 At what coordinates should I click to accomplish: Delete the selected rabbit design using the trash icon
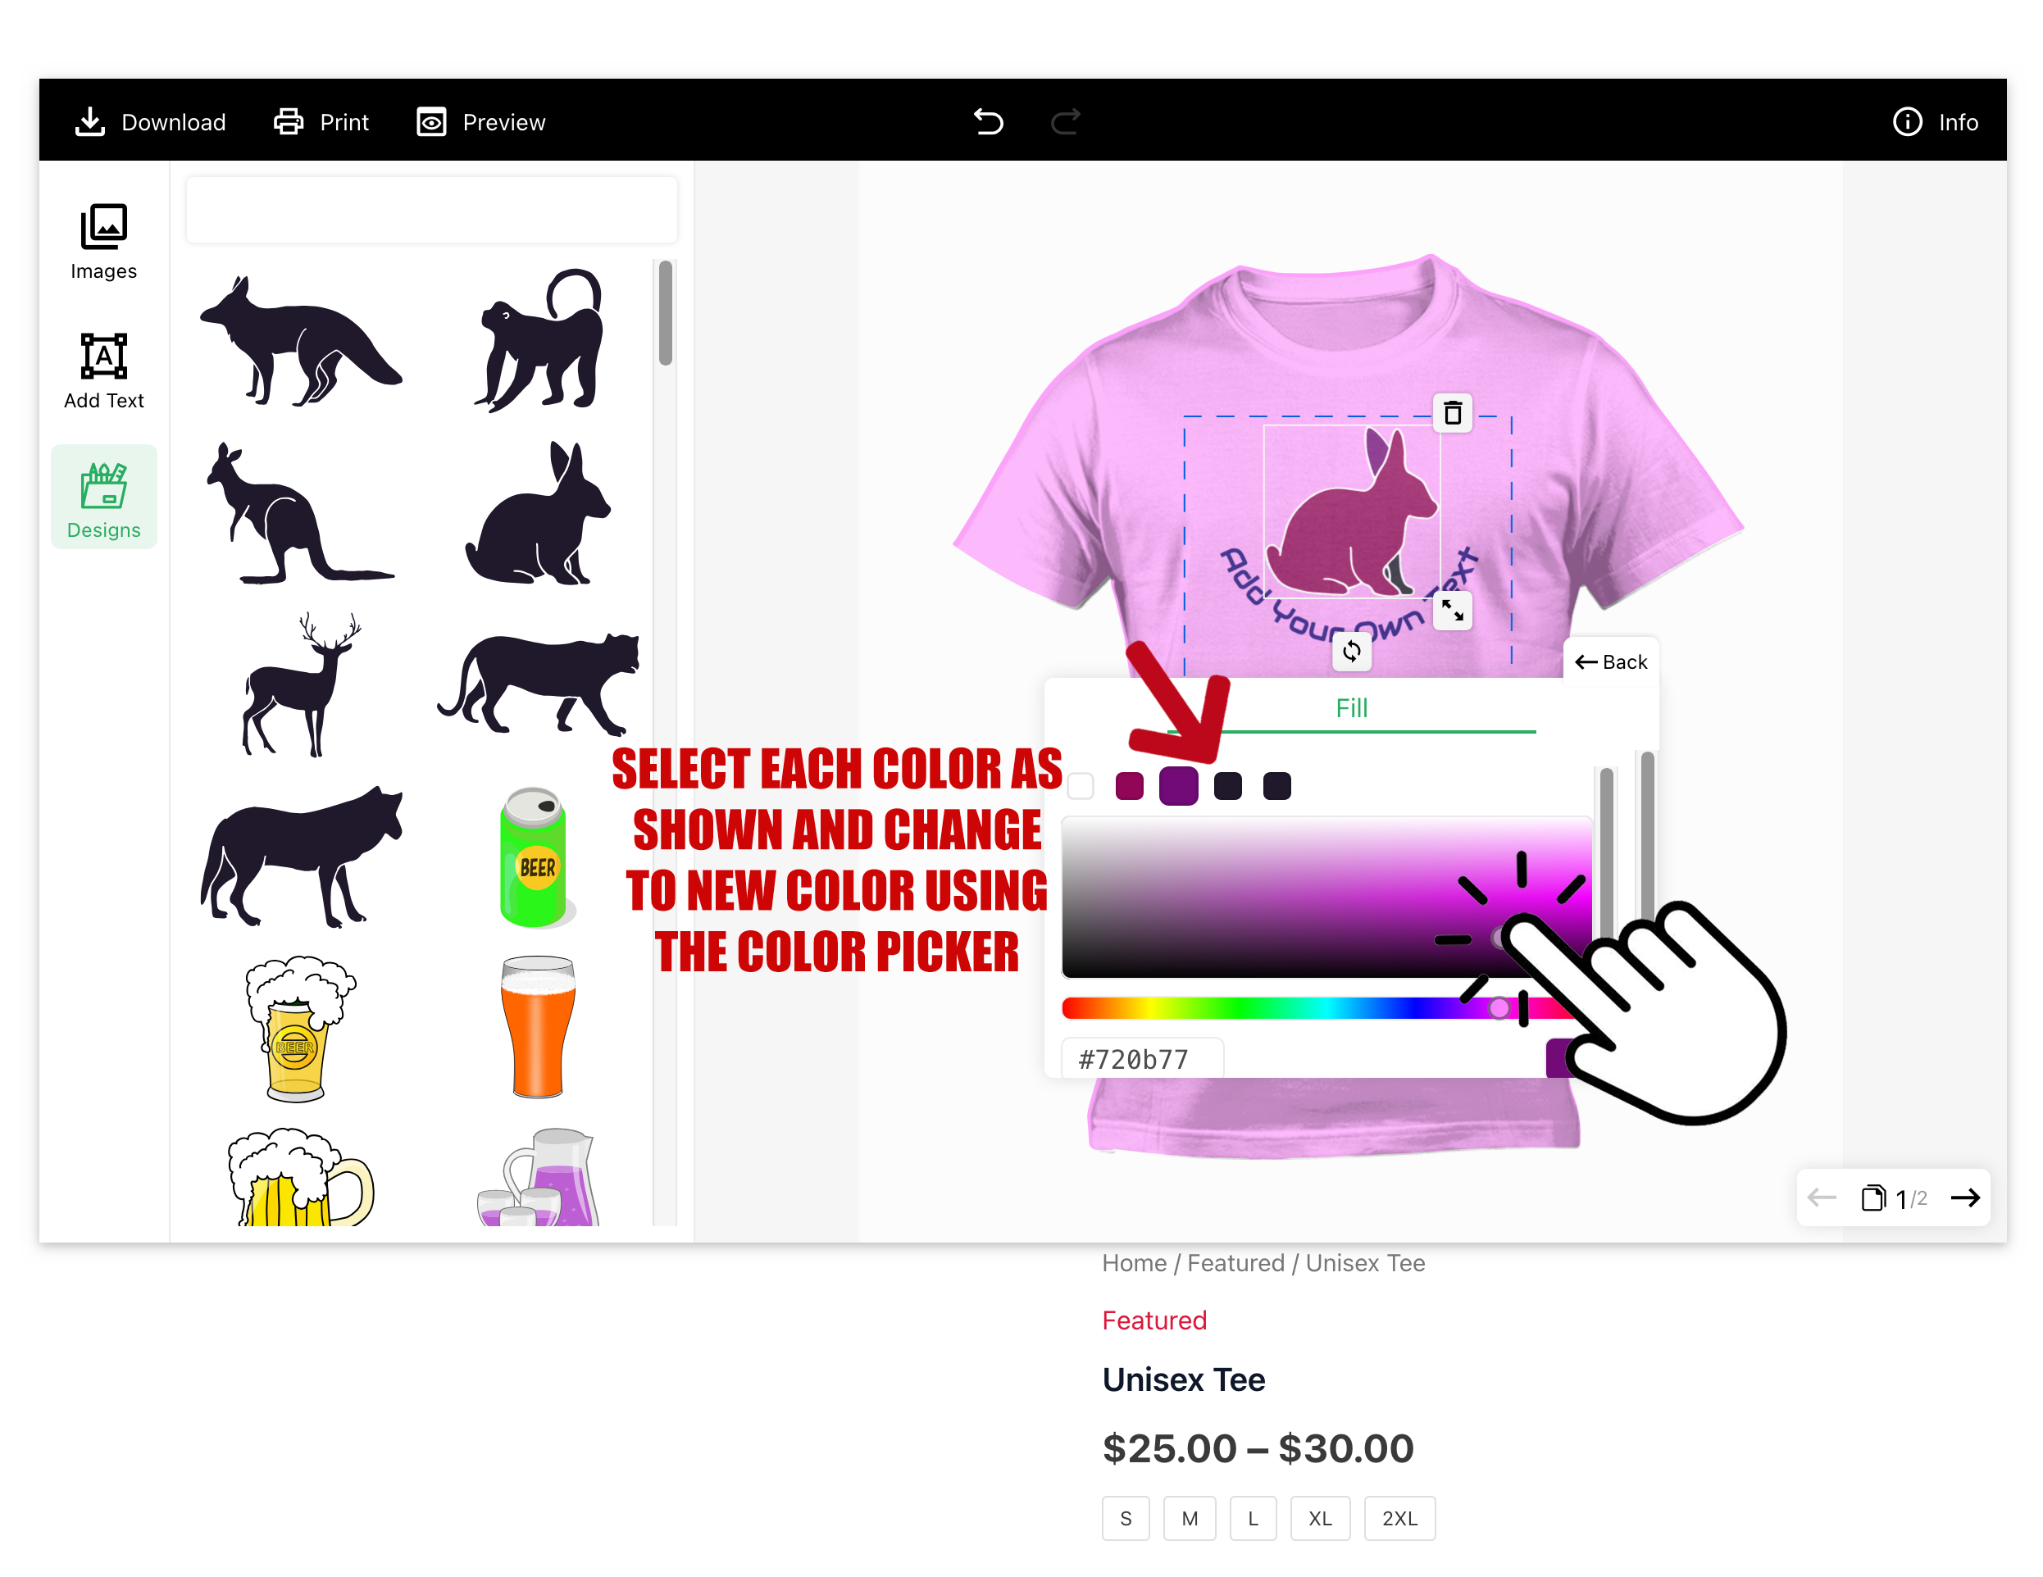(1453, 412)
